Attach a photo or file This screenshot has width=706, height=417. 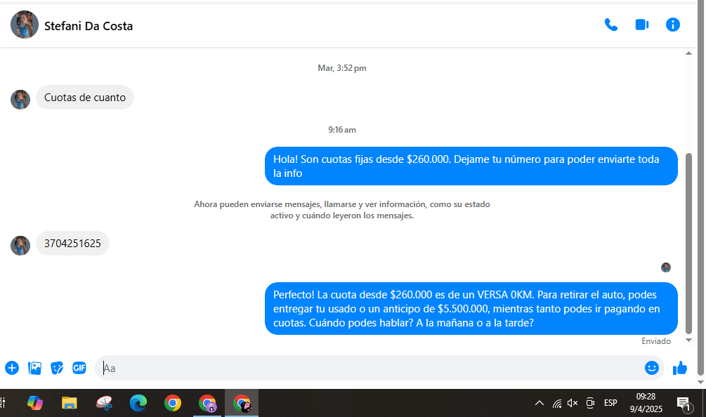click(x=34, y=368)
